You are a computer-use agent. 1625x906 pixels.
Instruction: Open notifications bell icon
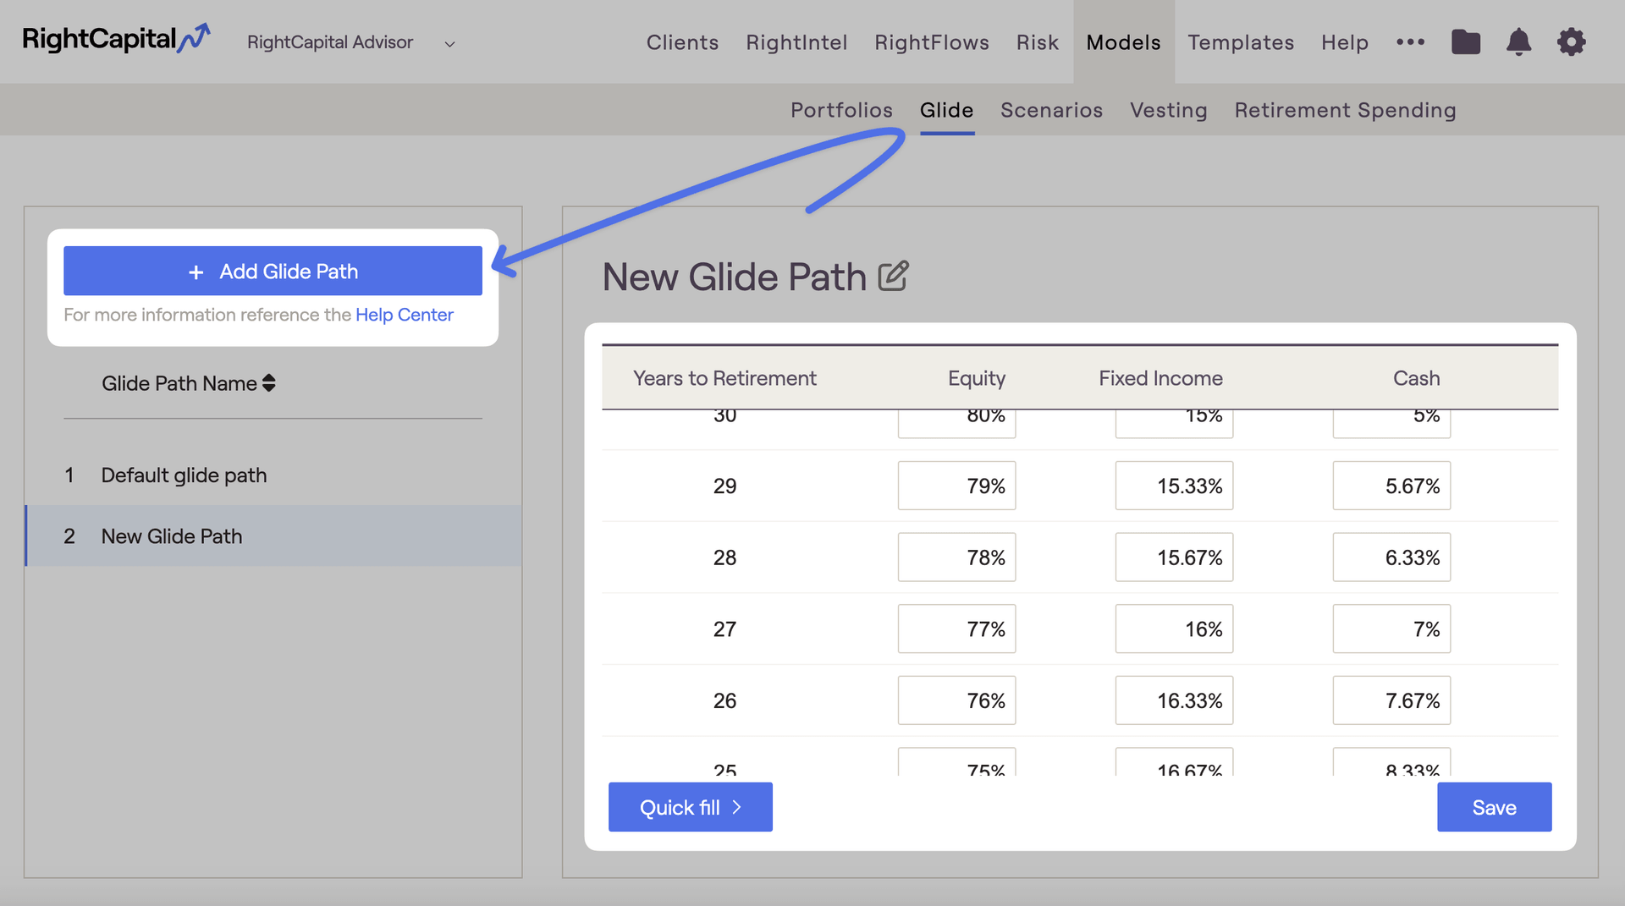[x=1519, y=41]
